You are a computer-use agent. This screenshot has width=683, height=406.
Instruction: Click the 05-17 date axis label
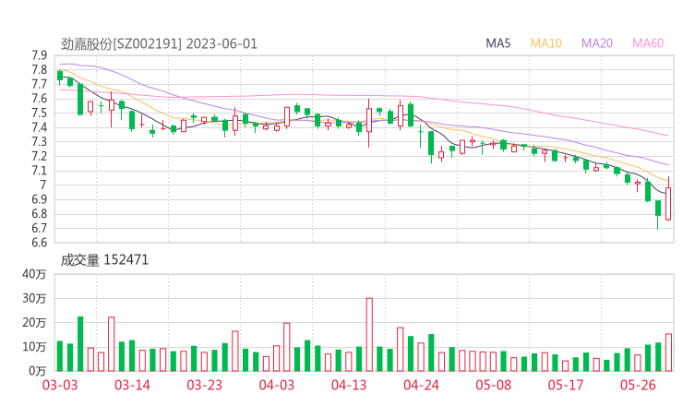point(566,385)
